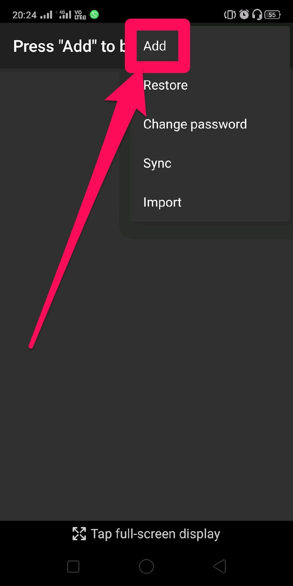
Task: Go back using the triangle button
Action: [x=220, y=567]
